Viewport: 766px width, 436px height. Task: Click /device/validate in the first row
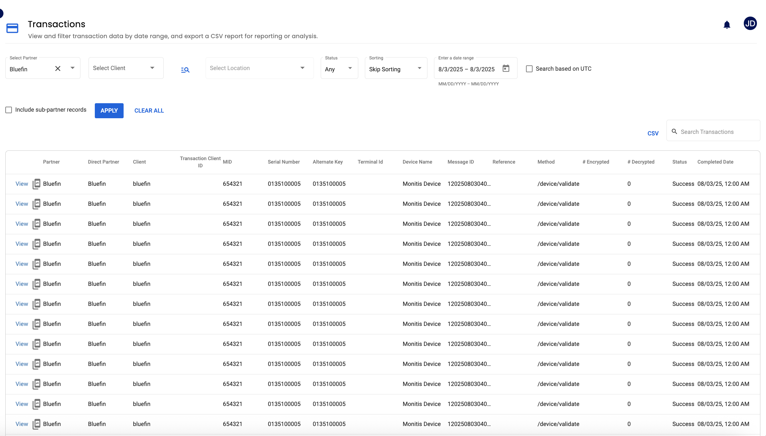pos(558,184)
